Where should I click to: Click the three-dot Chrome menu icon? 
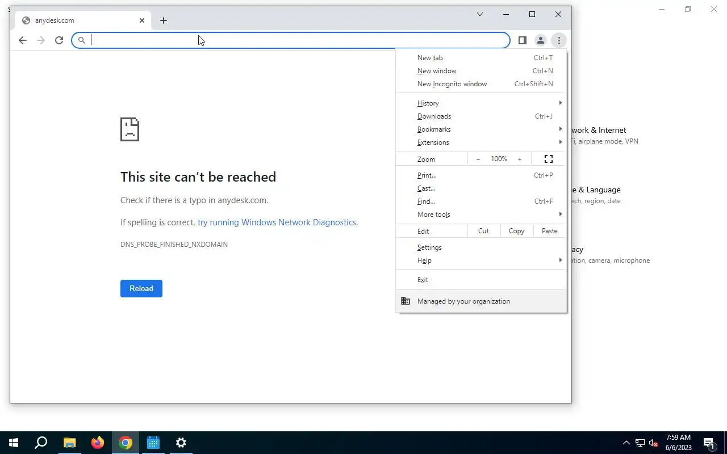(x=559, y=40)
